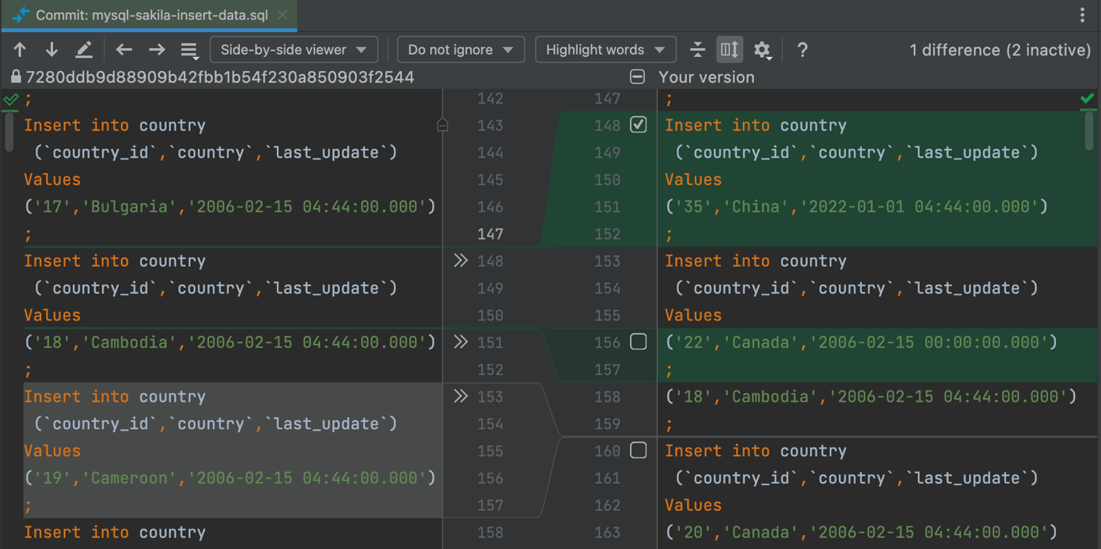The height and width of the screenshot is (549, 1101).
Task: Open the Highlight words dropdown
Action: (x=605, y=50)
